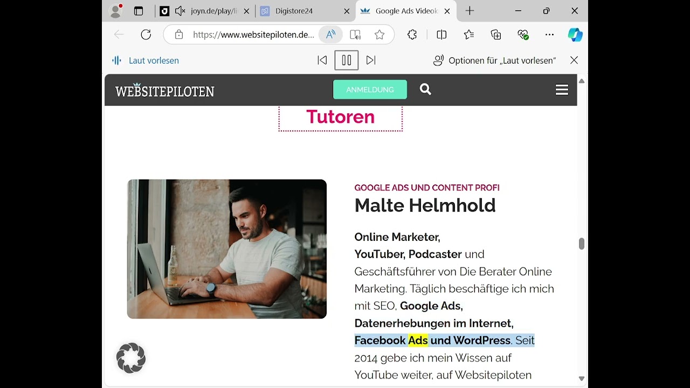Open Browser essentials heart icon
Image resolution: width=690 pixels, height=388 pixels.
523,34
